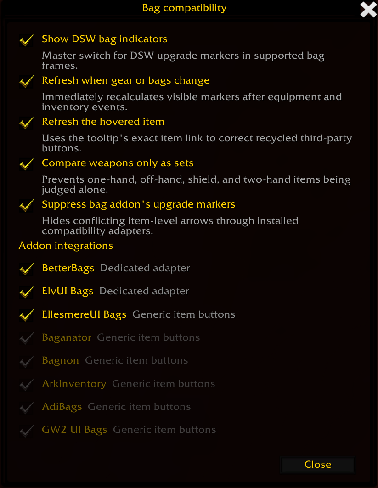The image size is (378, 488).
Task: Click the BetterBags label text
Action: [x=68, y=268]
